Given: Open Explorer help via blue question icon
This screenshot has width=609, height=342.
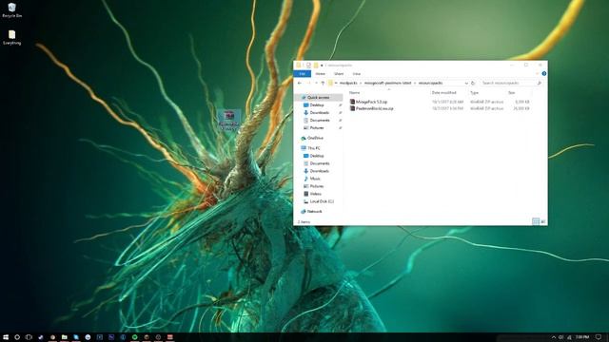Looking at the screenshot, I should click(x=544, y=74).
